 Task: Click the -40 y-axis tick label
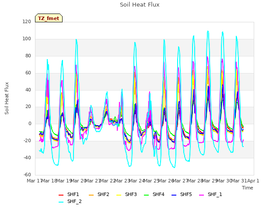click(x=27, y=157)
